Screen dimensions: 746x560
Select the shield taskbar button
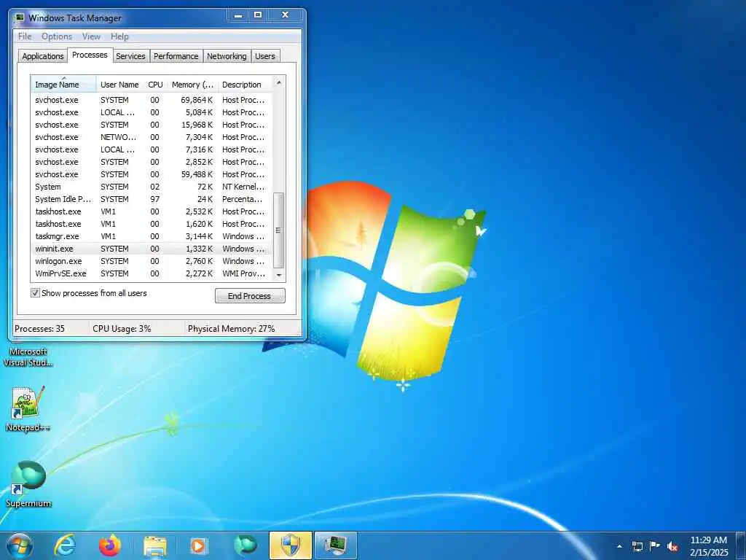click(291, 545)
